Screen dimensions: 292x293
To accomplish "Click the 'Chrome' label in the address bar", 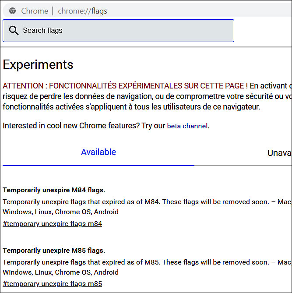I will [35, 11].
